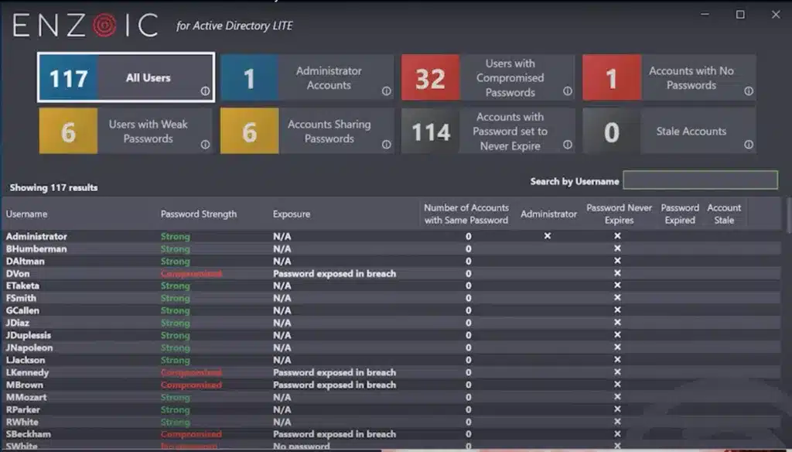Screen dimensions: 792x452
Task: Toggle Password Never Expires mark for DVon
Action: point(616,273)
